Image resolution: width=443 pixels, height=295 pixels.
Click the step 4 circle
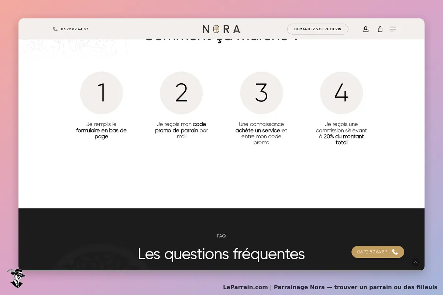341,93
